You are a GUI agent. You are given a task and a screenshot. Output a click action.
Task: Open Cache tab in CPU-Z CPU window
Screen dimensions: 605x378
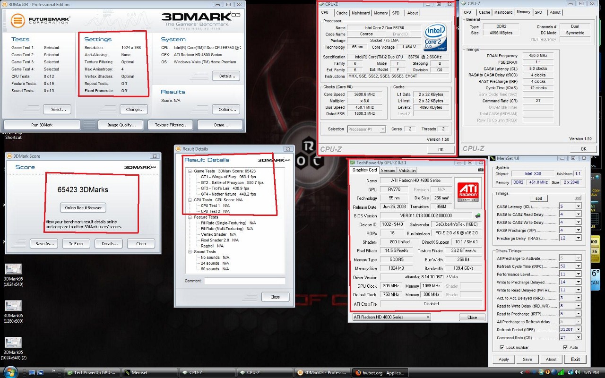tap(342, 13)
